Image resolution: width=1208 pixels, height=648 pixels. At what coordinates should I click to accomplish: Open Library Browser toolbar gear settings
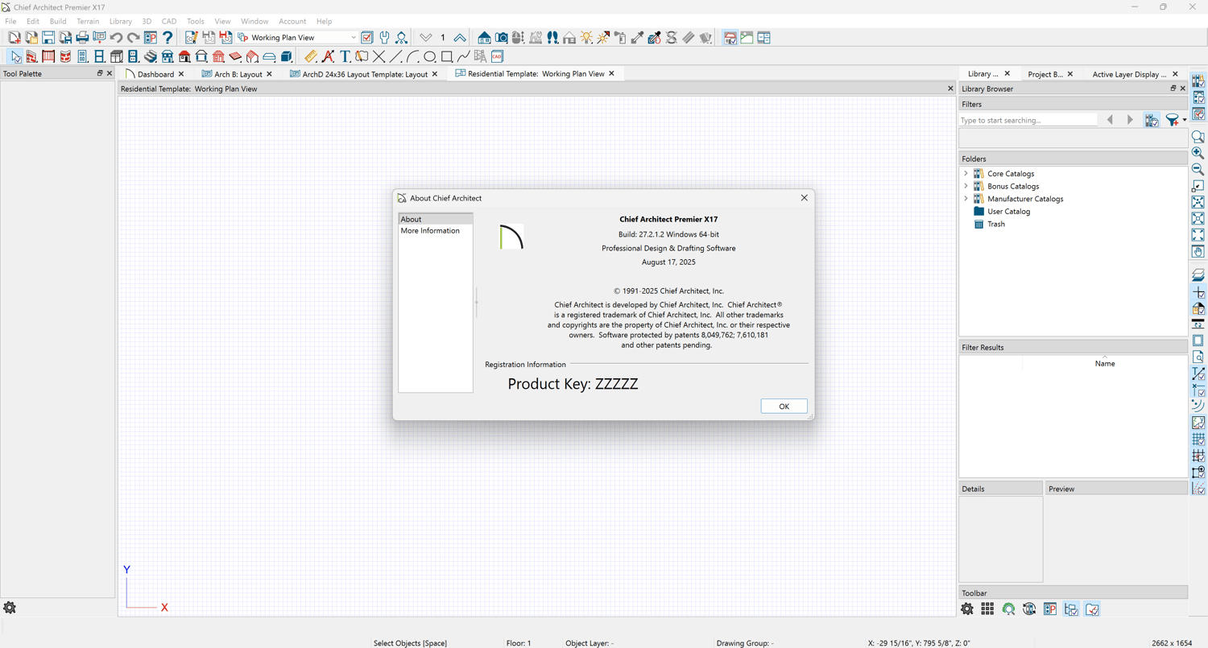click(967, 609)
